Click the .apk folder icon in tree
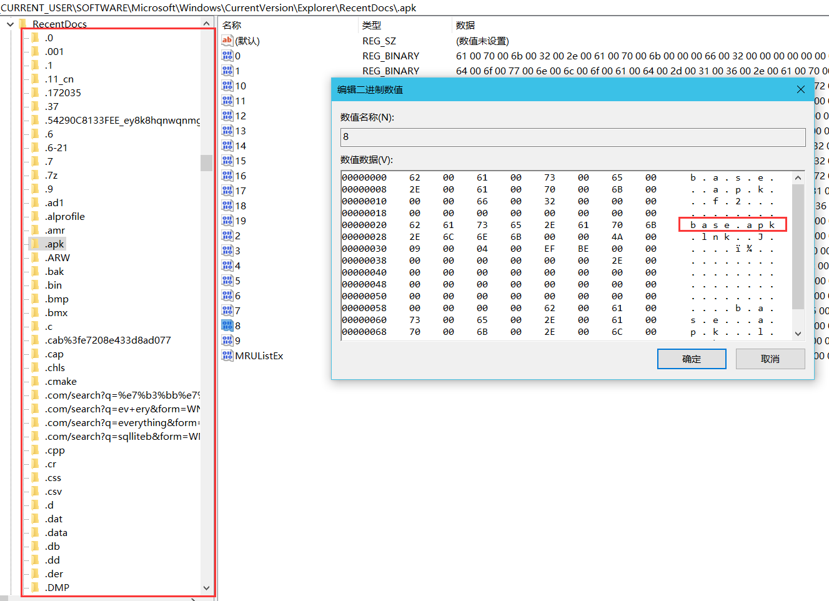Image resolution: width=829 pixels, height=601 pixels. (x=36, y=244)
